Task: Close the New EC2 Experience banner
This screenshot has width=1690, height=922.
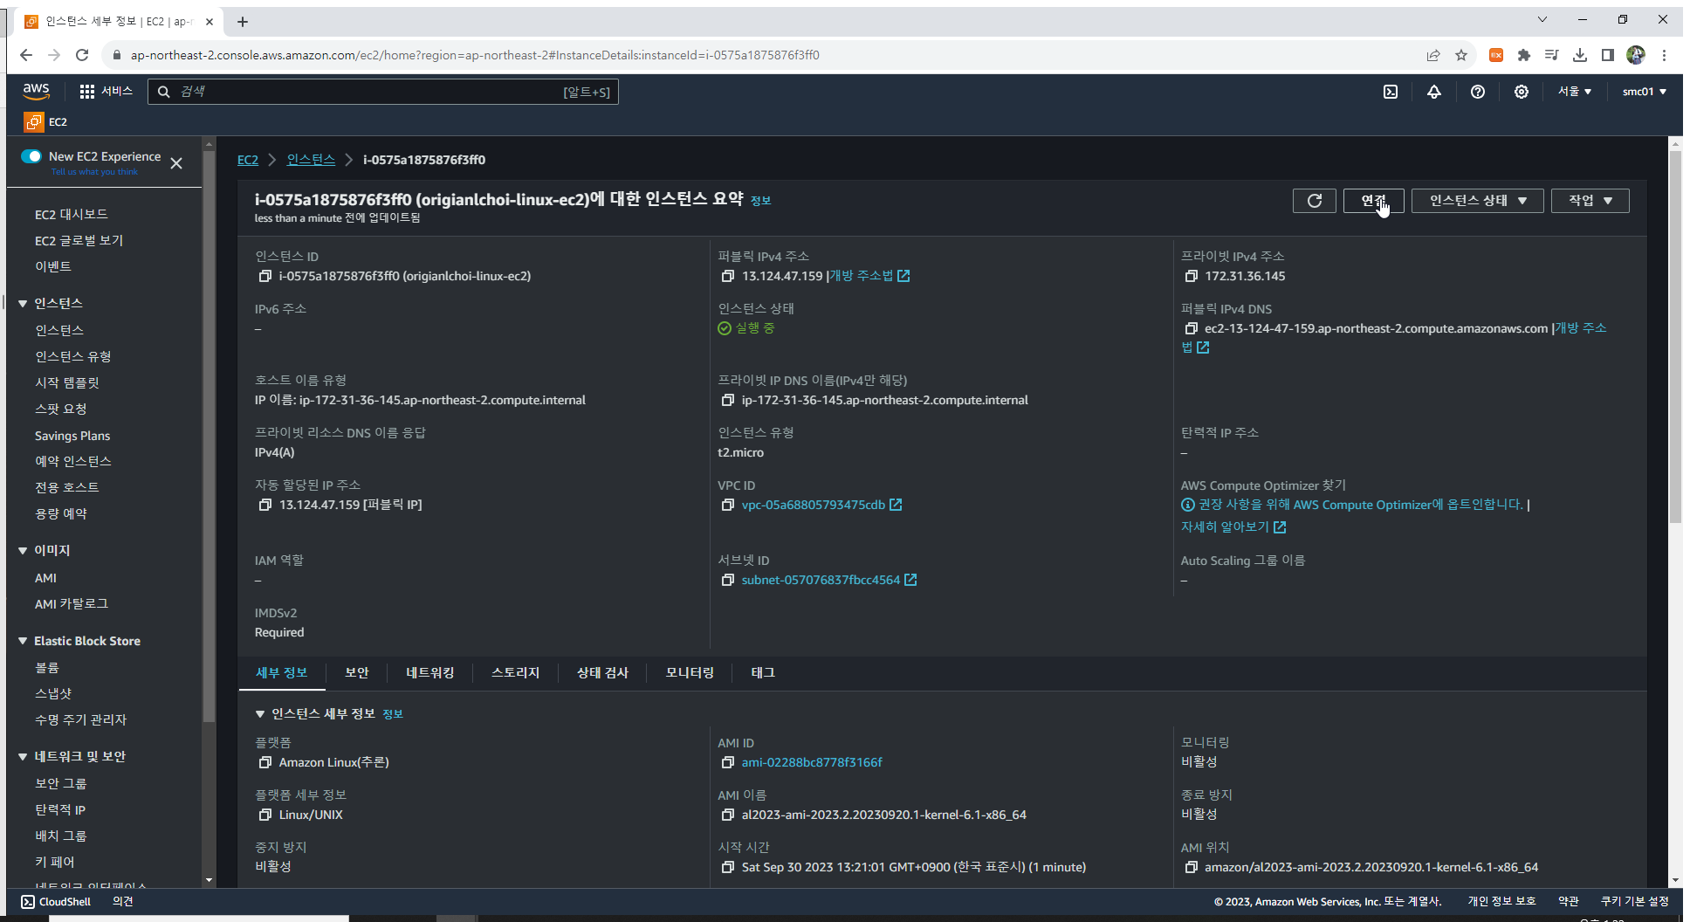Action: click(x=176, y=163)
